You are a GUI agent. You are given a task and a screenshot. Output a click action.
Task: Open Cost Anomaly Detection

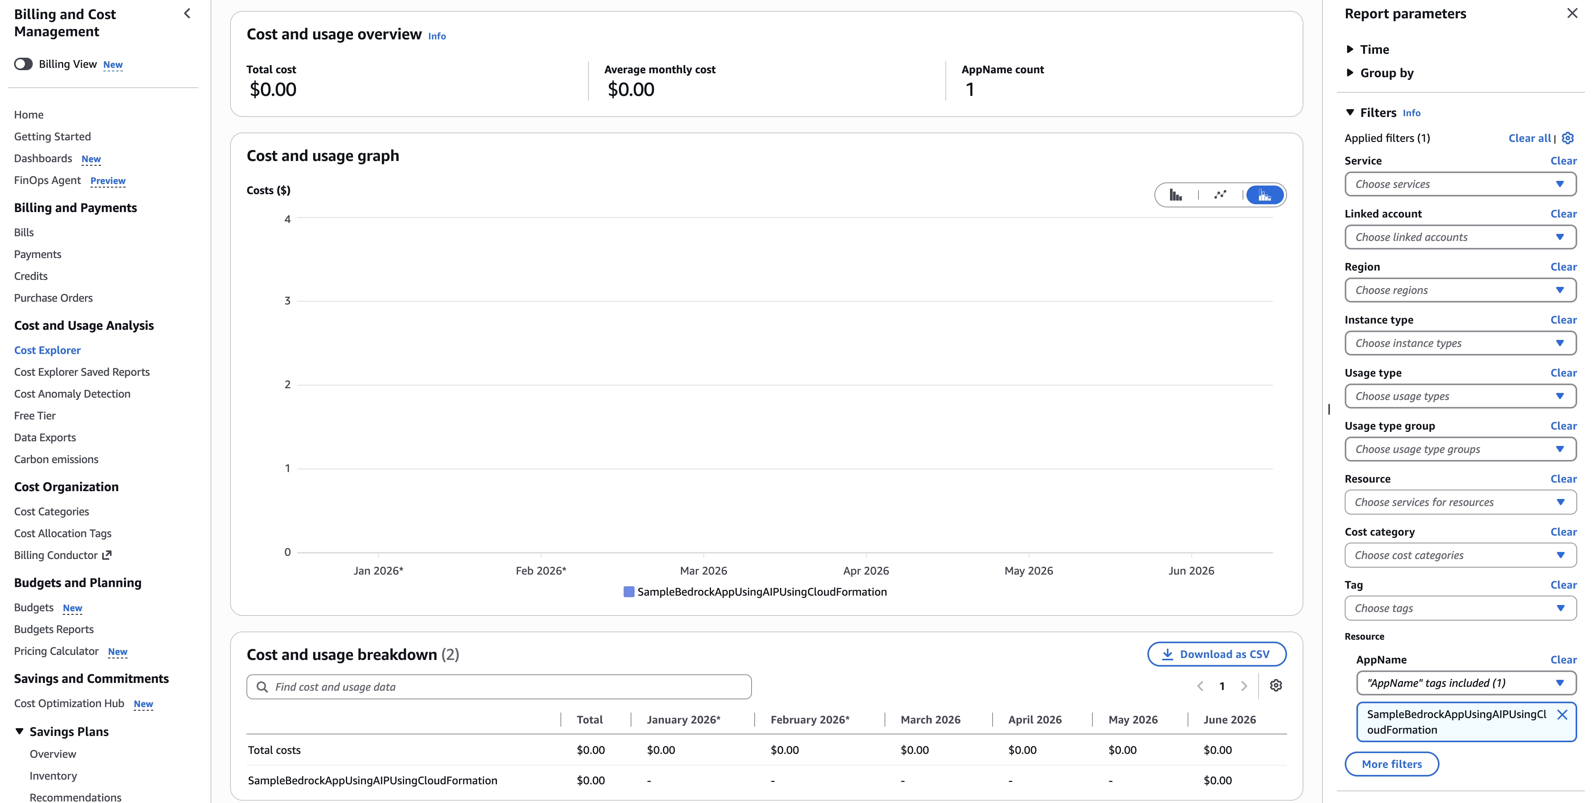(72, 394)
